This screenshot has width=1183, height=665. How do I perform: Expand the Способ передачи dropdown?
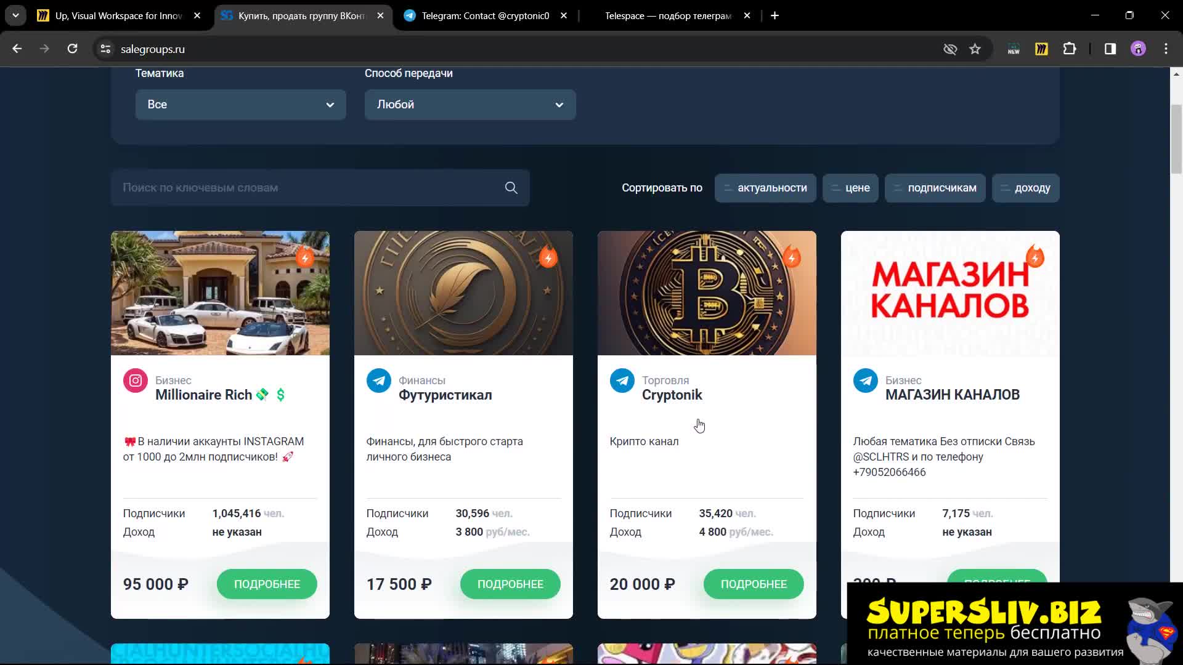click(470, 105)
